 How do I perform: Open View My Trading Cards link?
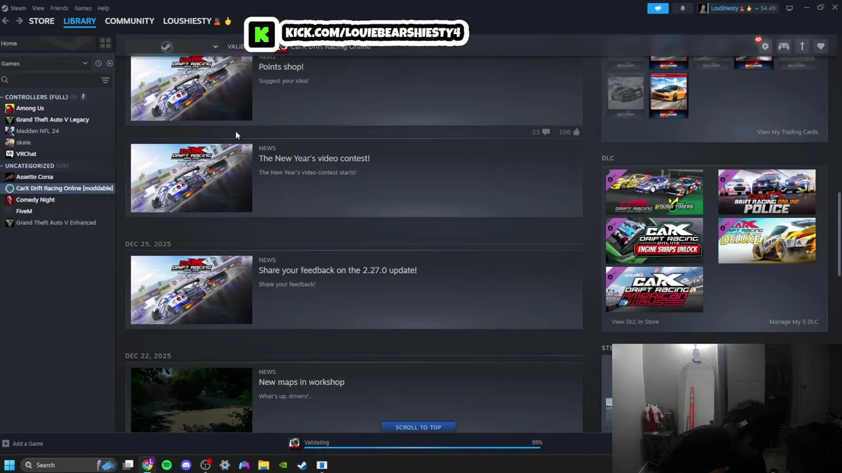point(787,132)
